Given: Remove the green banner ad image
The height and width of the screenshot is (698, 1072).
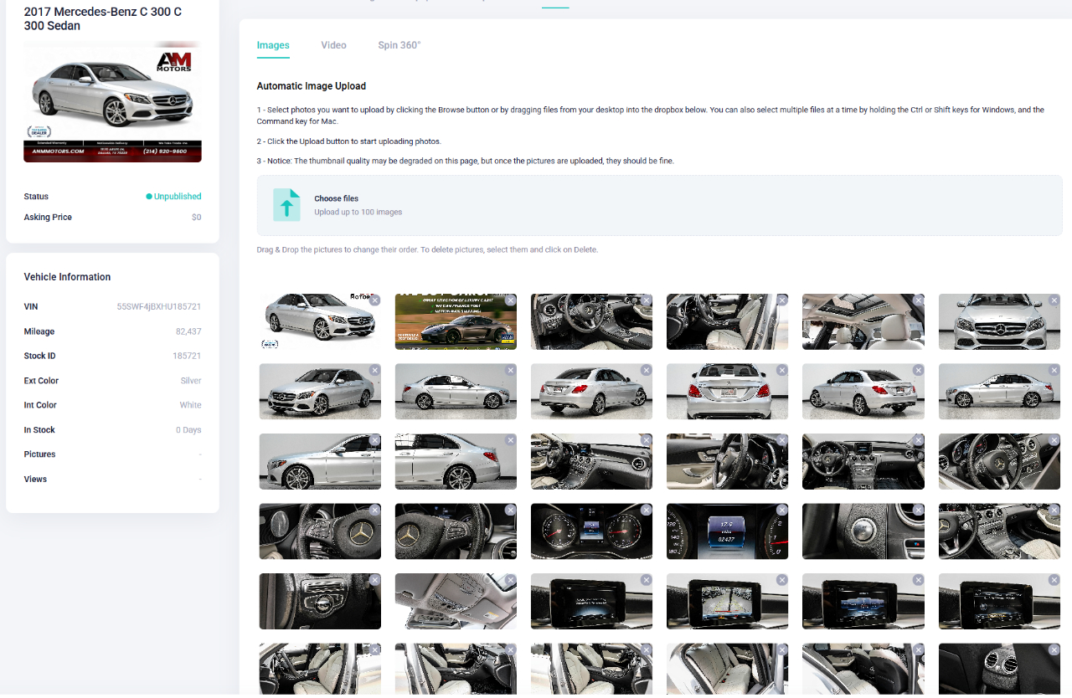Looking at the screenshot, I should coord(511,300).
